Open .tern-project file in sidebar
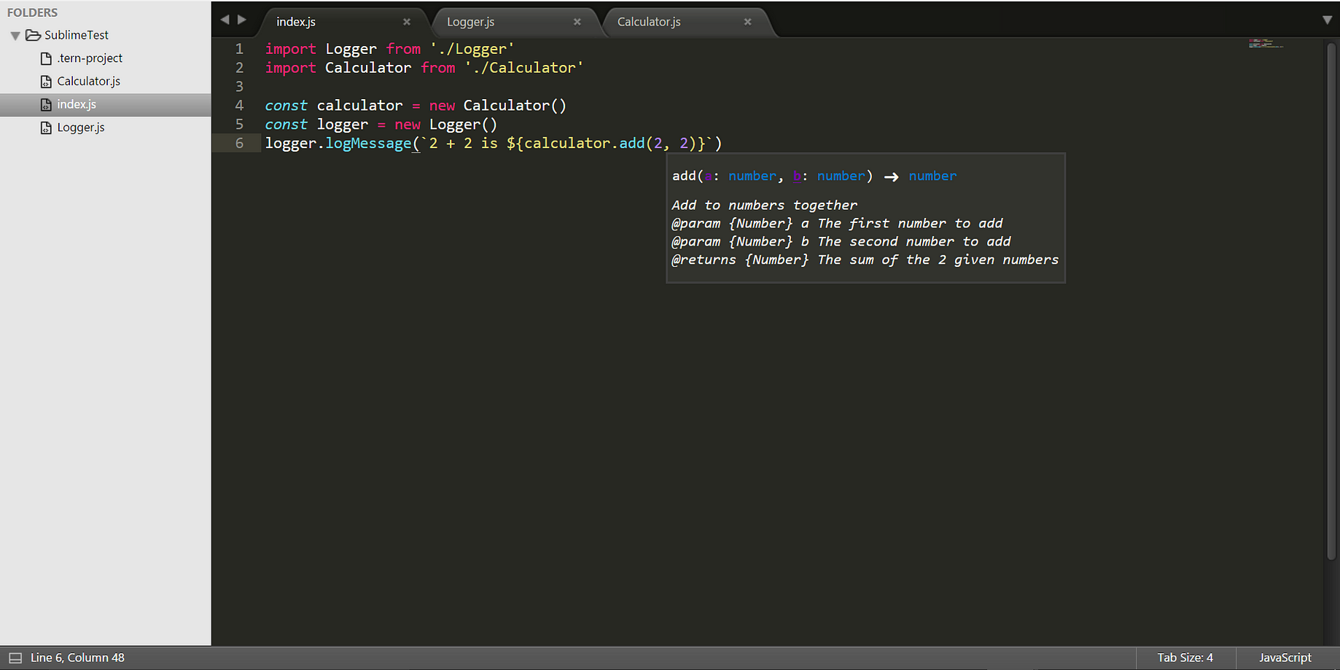 tap(90, 58)
